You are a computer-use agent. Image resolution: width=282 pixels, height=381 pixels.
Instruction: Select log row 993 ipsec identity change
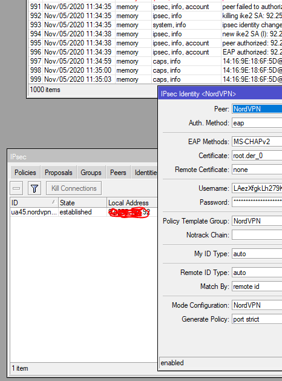pyautogui.click(x=156, y=25)
